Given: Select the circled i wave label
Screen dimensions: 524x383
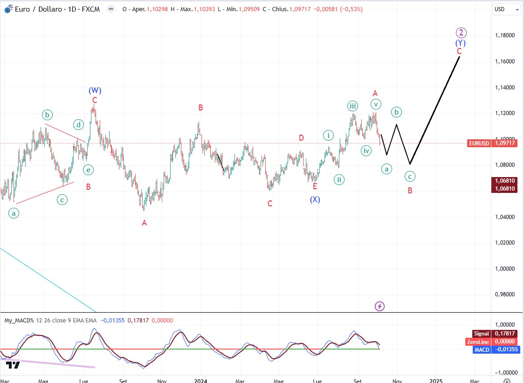Looking at the screenshot, I should (329, 135).
